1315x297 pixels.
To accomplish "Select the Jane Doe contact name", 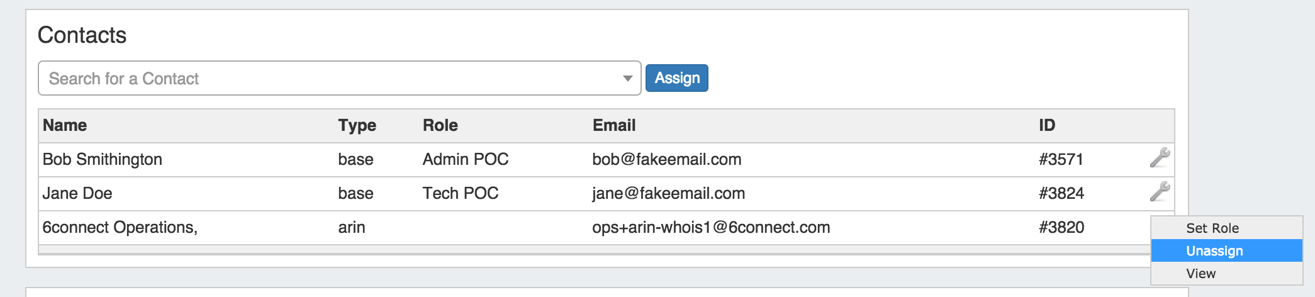I will 77,193.
